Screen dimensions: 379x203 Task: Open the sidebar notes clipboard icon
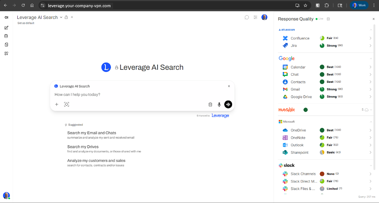(6, 45)
